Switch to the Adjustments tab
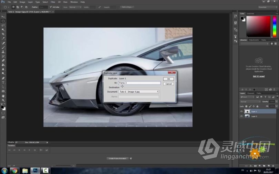This screenshot has height=174, width=279. click(x=254, y=40)
